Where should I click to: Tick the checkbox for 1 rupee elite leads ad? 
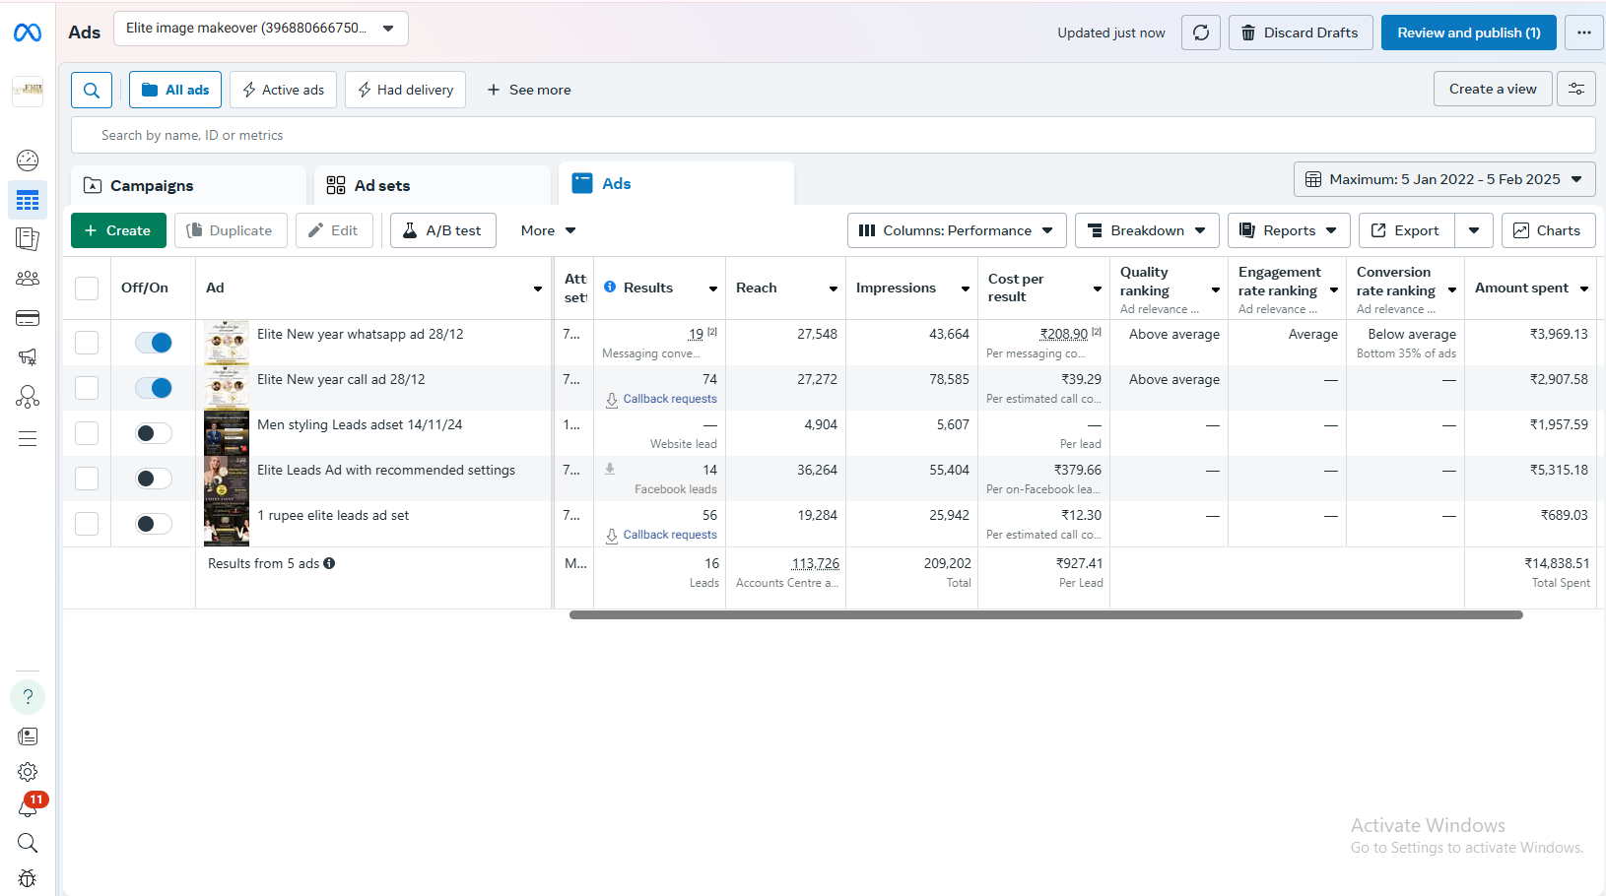click(87, 524)
